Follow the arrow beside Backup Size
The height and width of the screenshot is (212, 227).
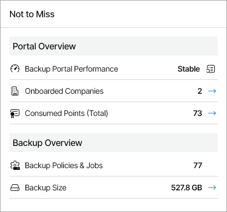click(x=212, y=188)
